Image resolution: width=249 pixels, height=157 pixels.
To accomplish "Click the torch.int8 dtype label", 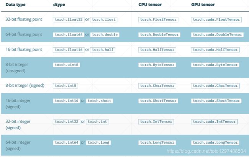I will click(x=66, y=86).
